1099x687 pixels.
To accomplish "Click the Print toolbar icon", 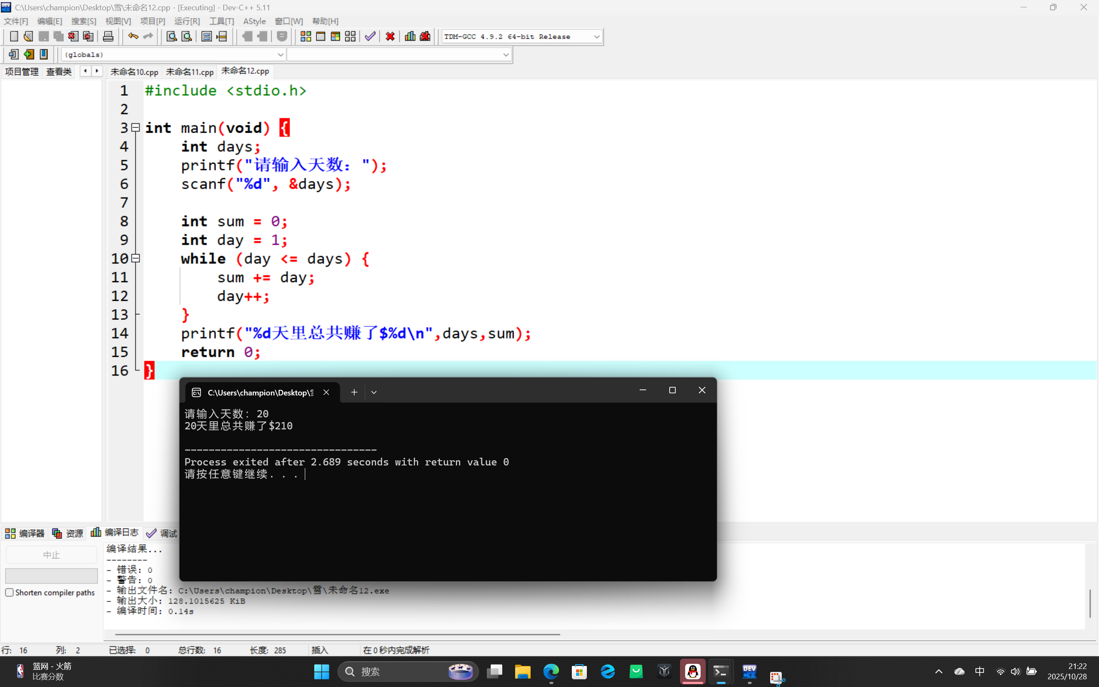I will pos(108,36).
